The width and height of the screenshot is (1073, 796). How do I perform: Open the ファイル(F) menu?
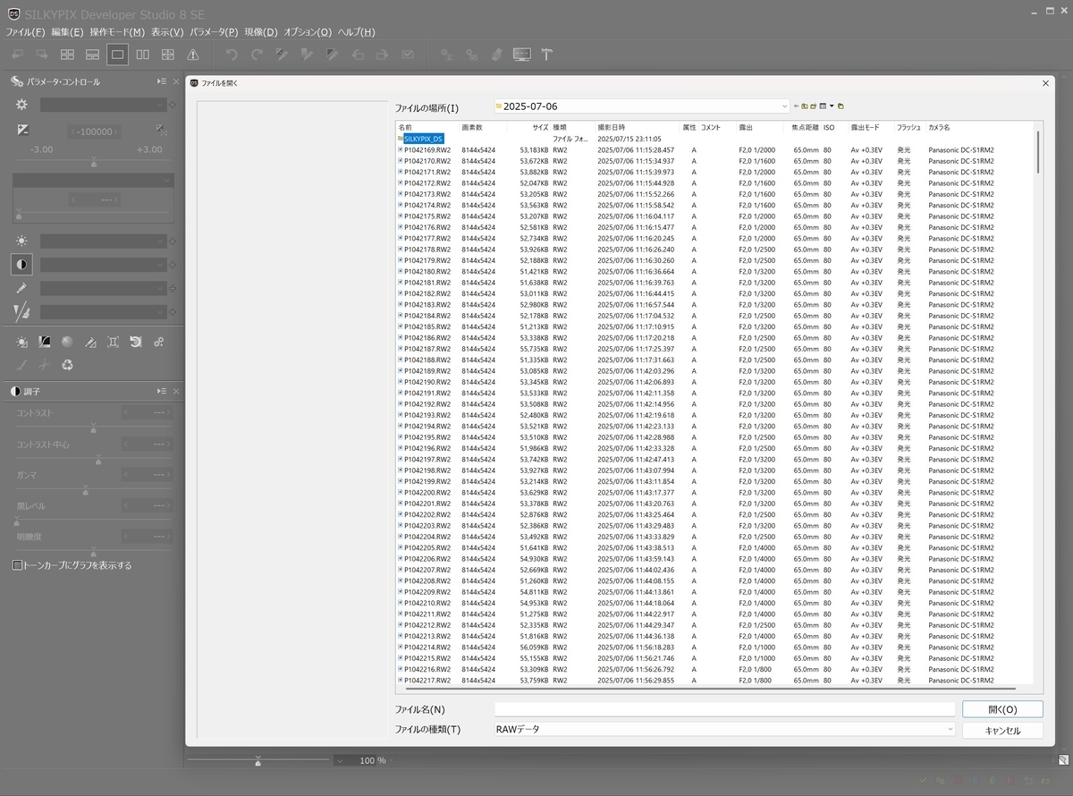26,32
